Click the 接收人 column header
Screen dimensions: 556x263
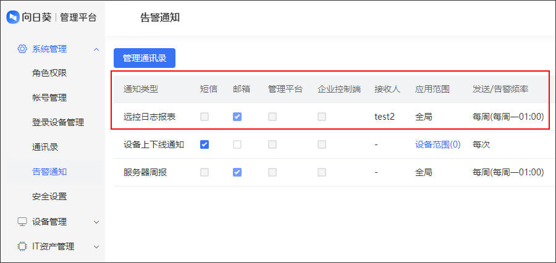coord(387,89)
